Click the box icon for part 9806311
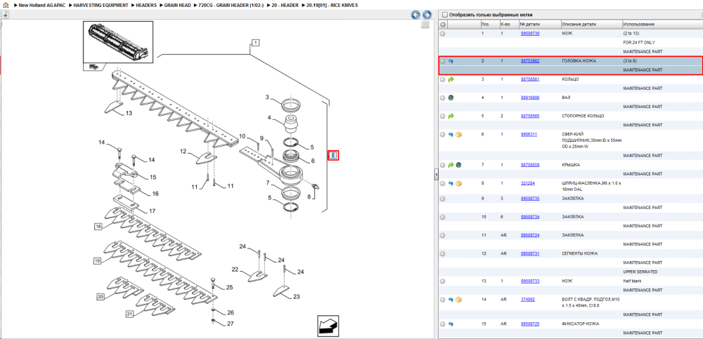This screenshot has height=339, width=703. pyautogui.click(x=458, y=134)
